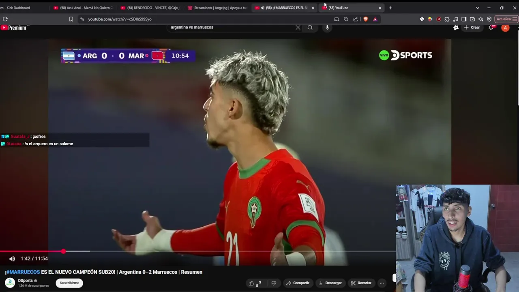Open site settings icon beside the URL

(82, 19)
